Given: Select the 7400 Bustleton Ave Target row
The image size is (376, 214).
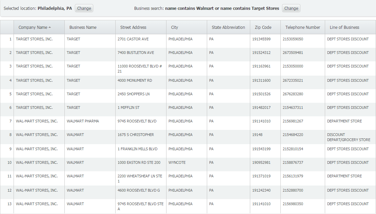Looking at the screenshot, I should pos(136,53).
